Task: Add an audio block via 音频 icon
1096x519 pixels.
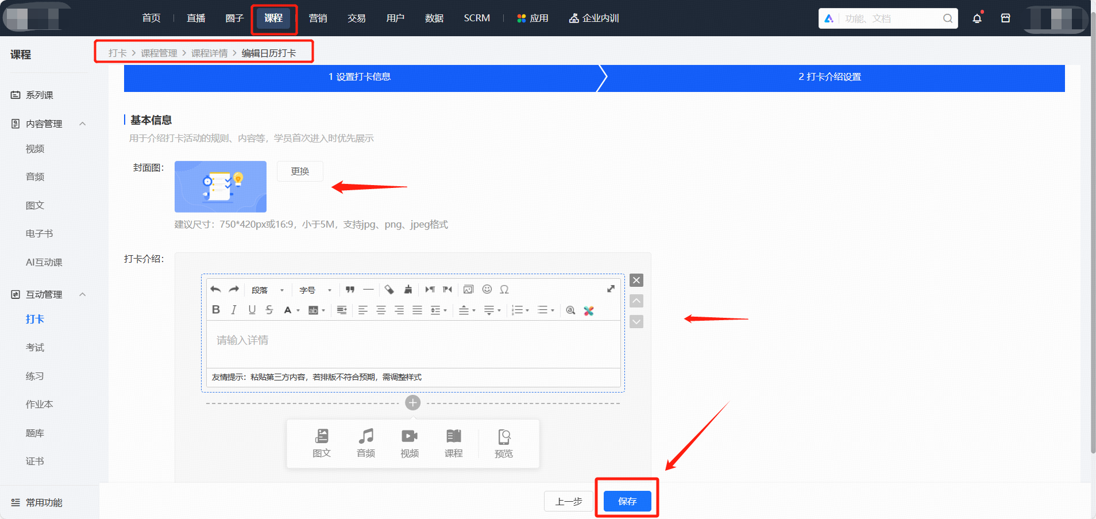Action: pyautogui.click(x=366, y=443)
